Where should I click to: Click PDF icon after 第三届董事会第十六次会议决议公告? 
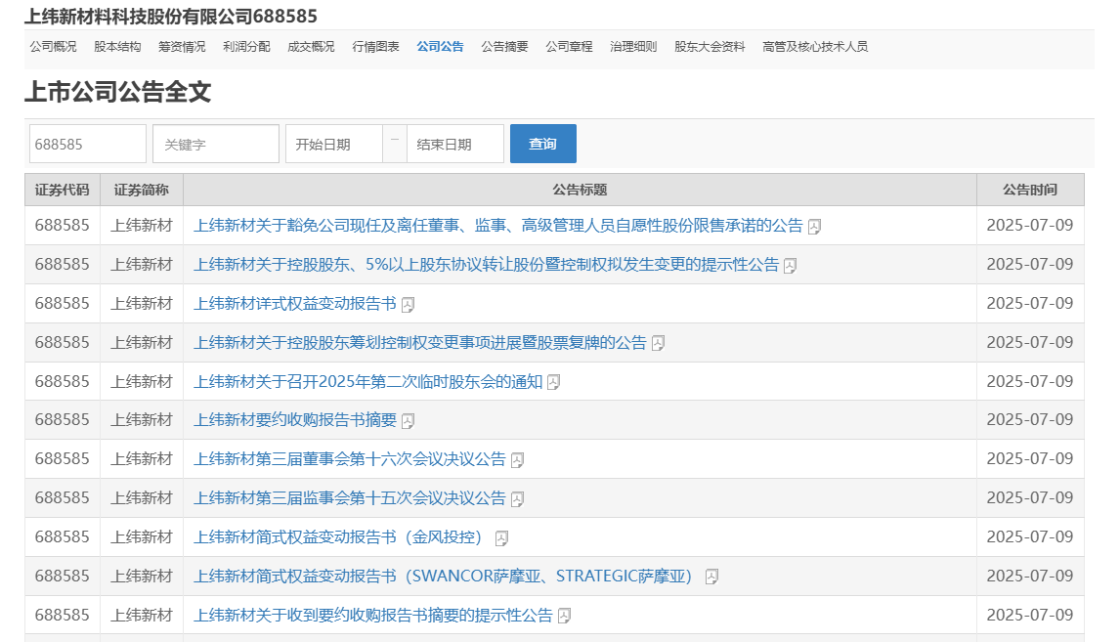click(x=517, y=460)
